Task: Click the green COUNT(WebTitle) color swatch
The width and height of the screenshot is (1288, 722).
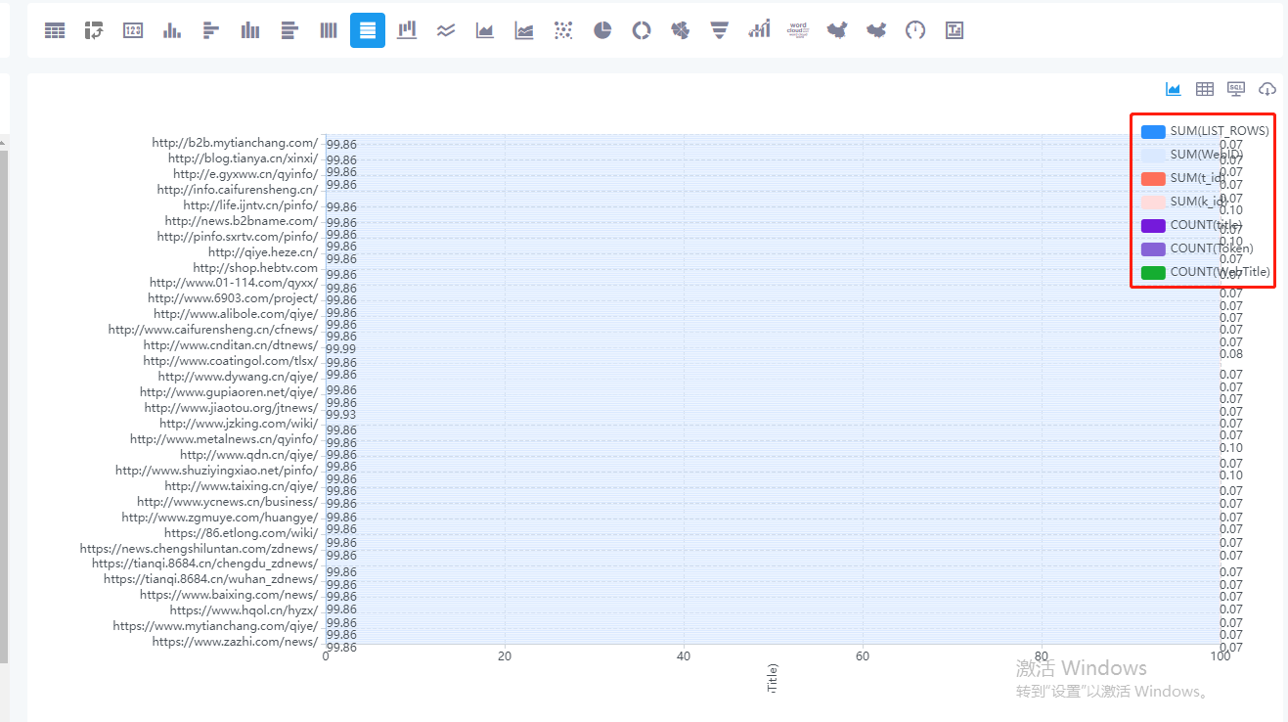Action: pyautogui.click(x=1153, y=271)
